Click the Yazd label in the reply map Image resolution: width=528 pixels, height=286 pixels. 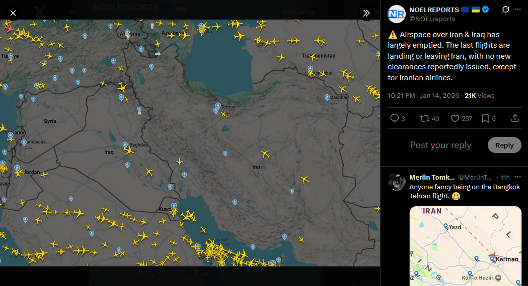pos(455,227)
